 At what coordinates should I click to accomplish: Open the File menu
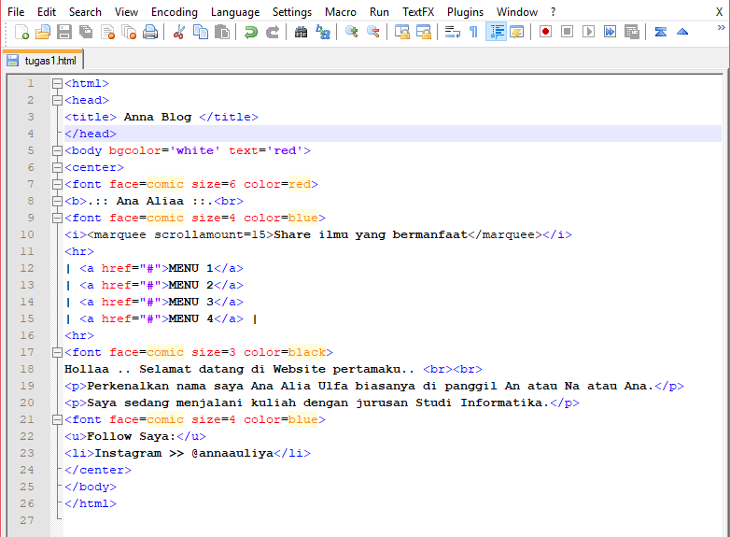[x=16, y=11]
